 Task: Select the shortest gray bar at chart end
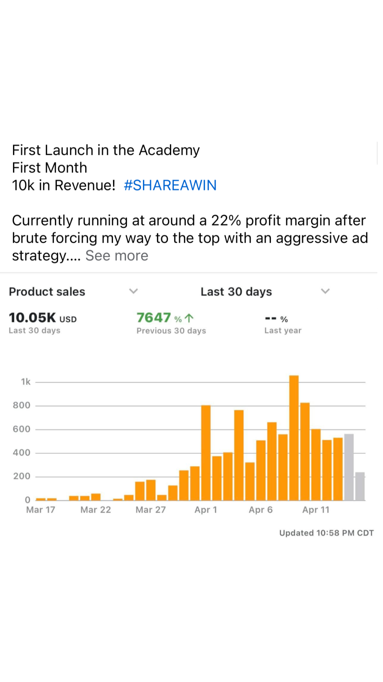tap(360, 486)
